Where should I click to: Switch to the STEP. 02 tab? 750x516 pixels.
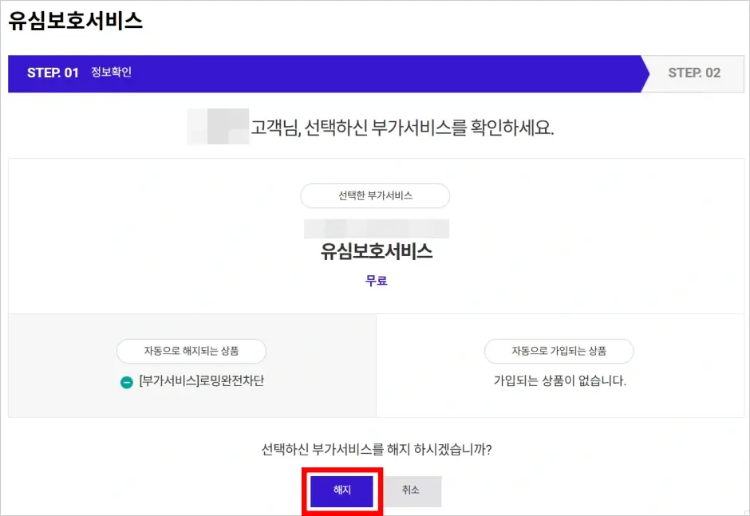[694, 73]
